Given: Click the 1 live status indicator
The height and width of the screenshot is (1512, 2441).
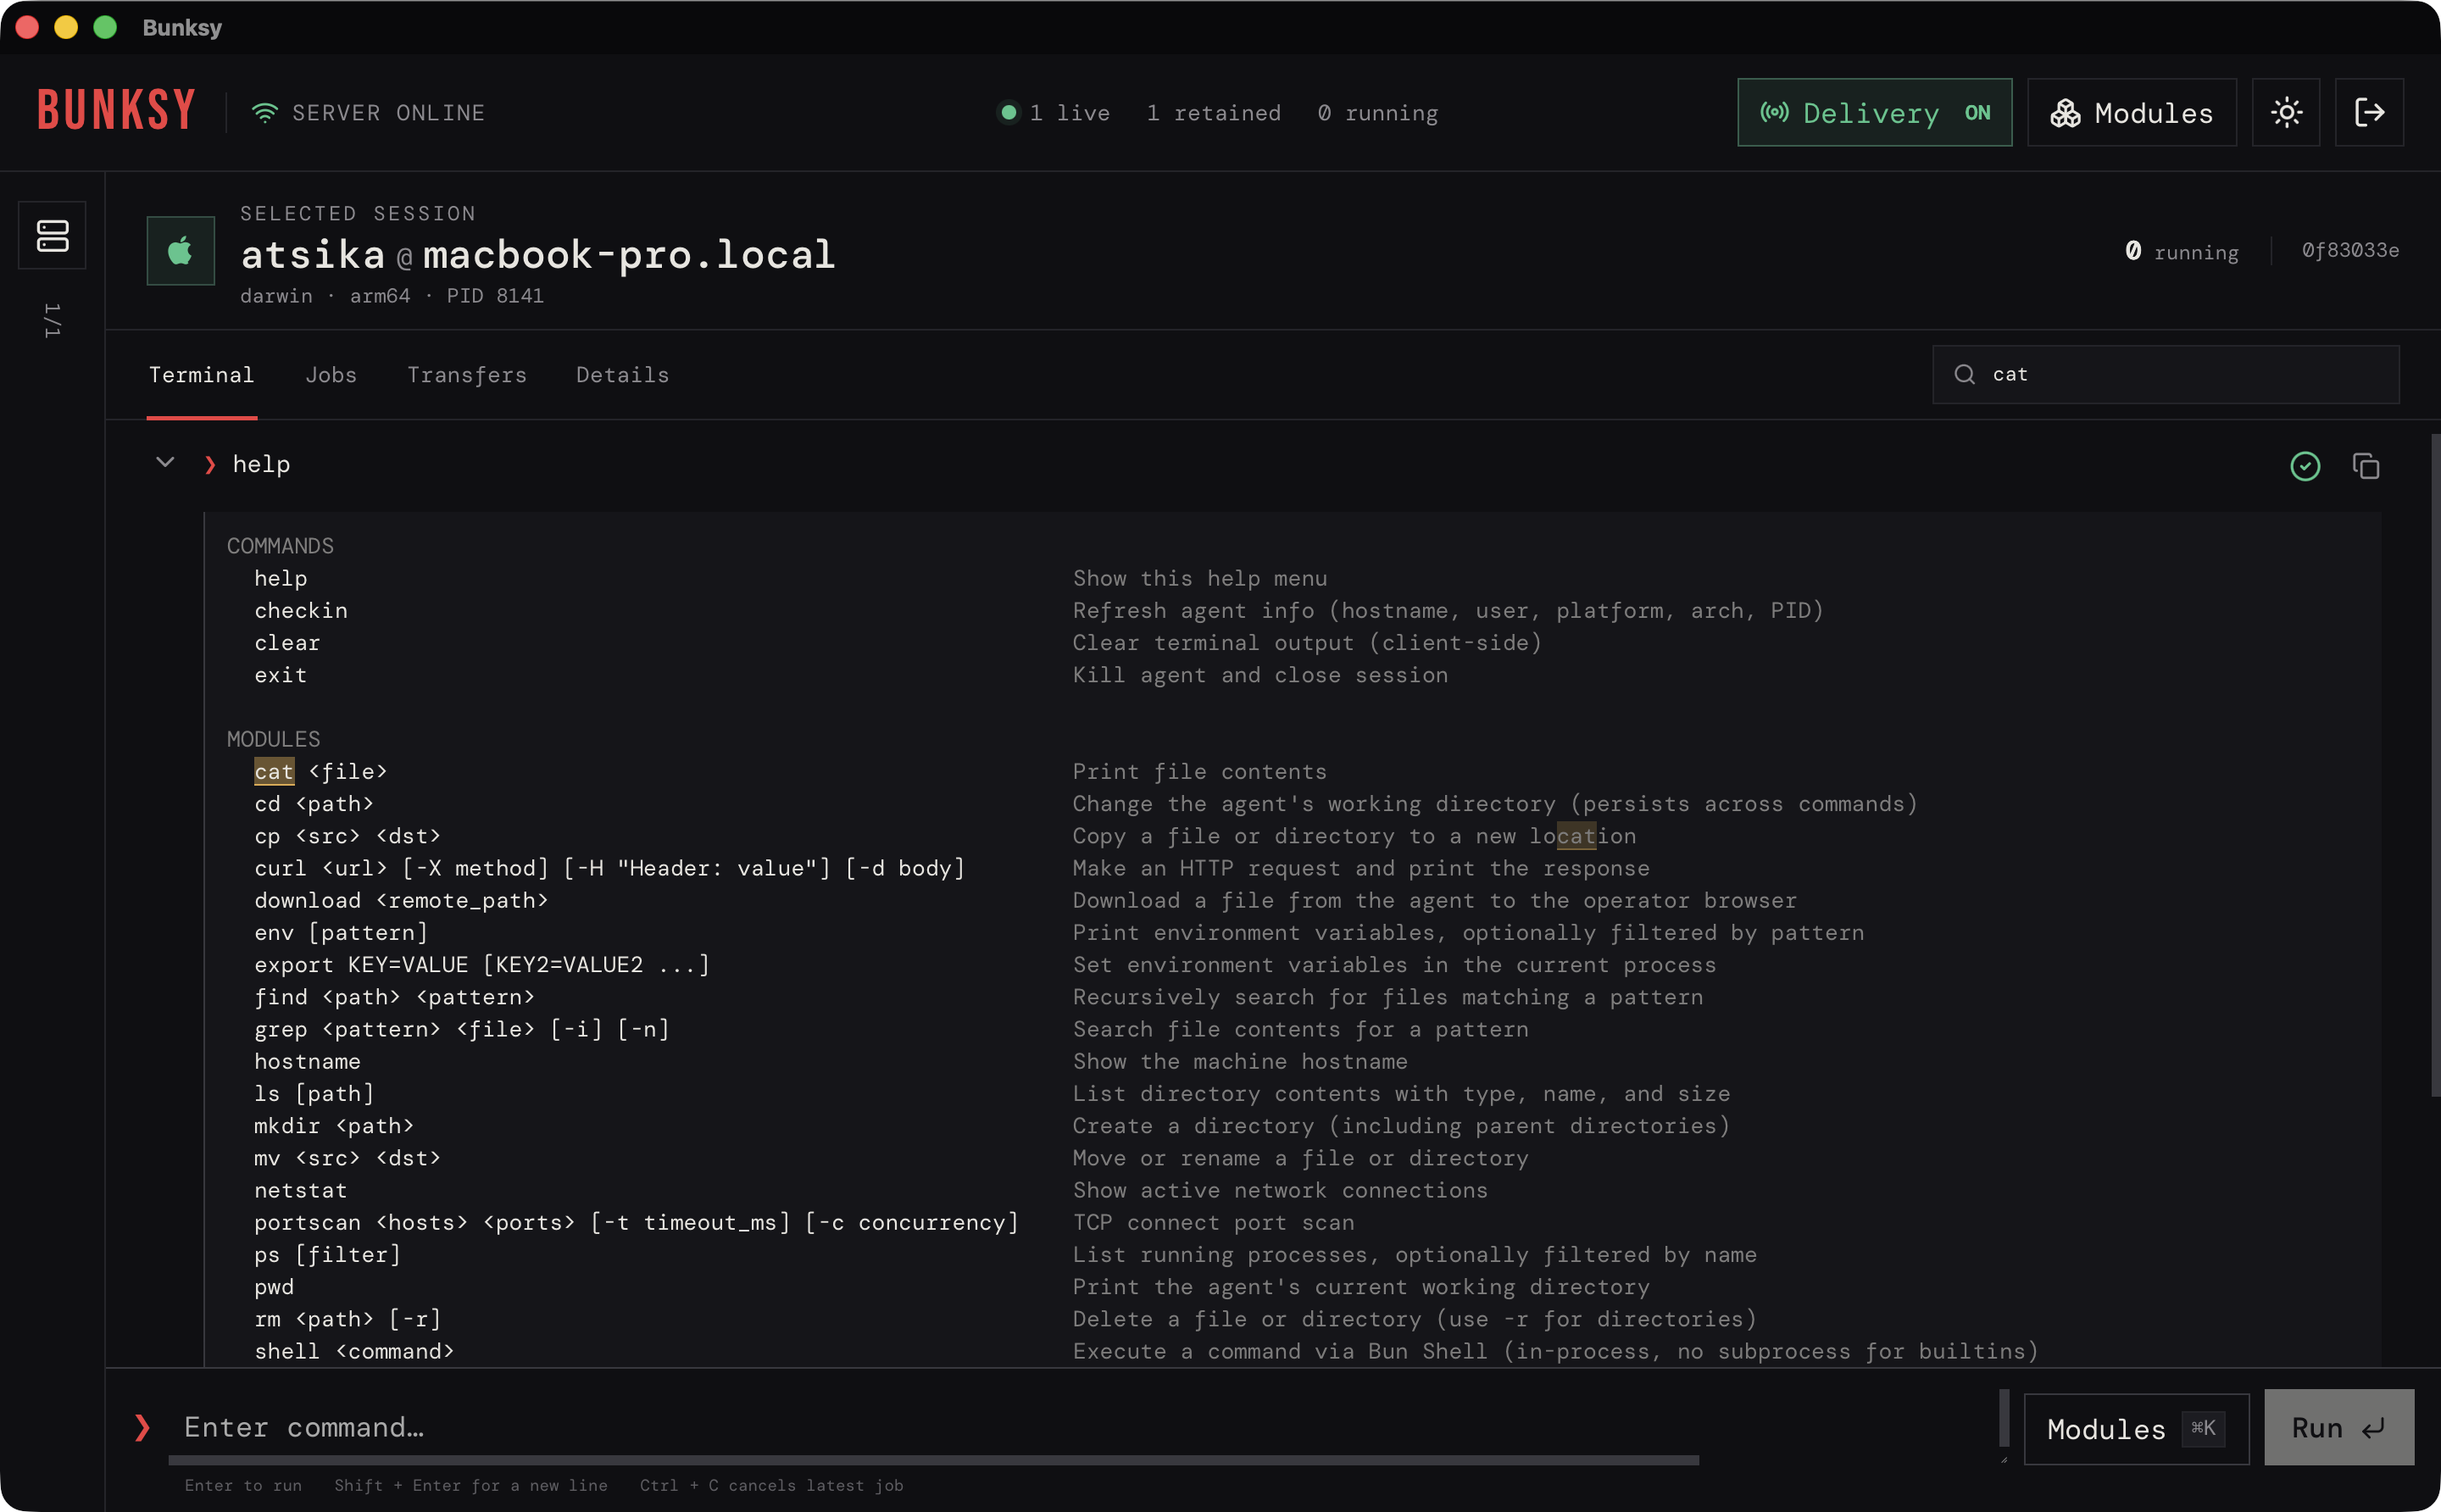Looking at the screenshot, I should 1054,113.
